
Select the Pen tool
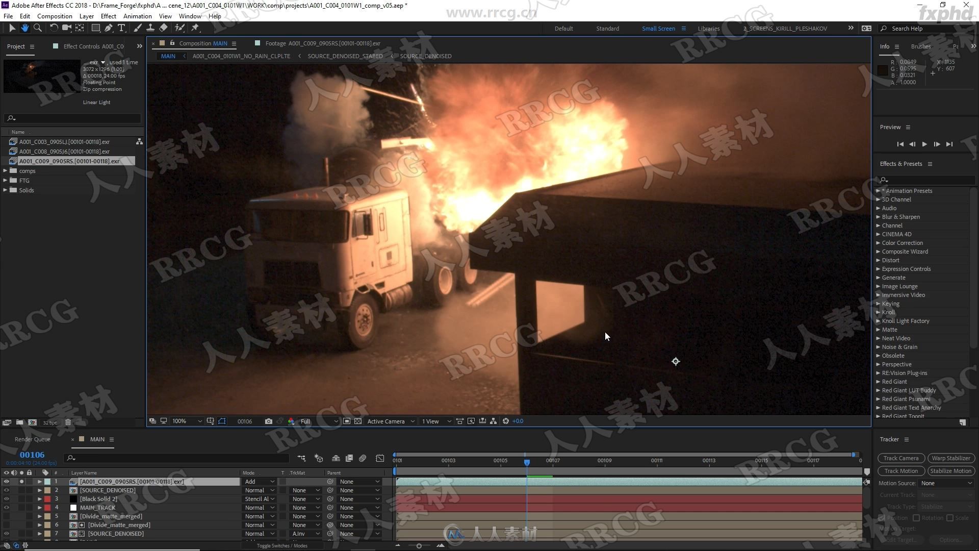pos(108,28)
